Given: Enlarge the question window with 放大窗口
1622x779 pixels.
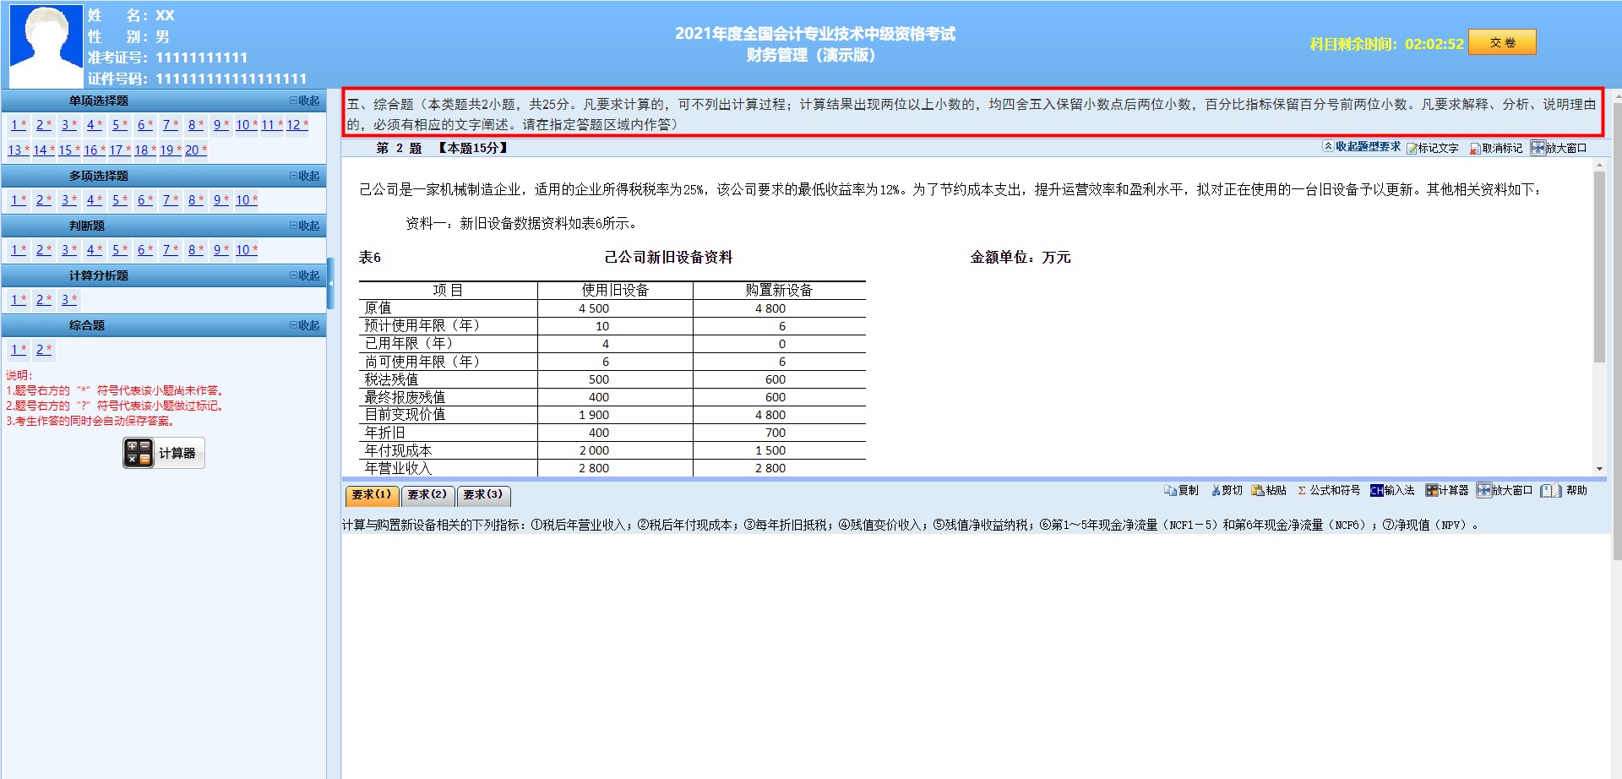Looking at the screenshot, I should (1559, 148).
